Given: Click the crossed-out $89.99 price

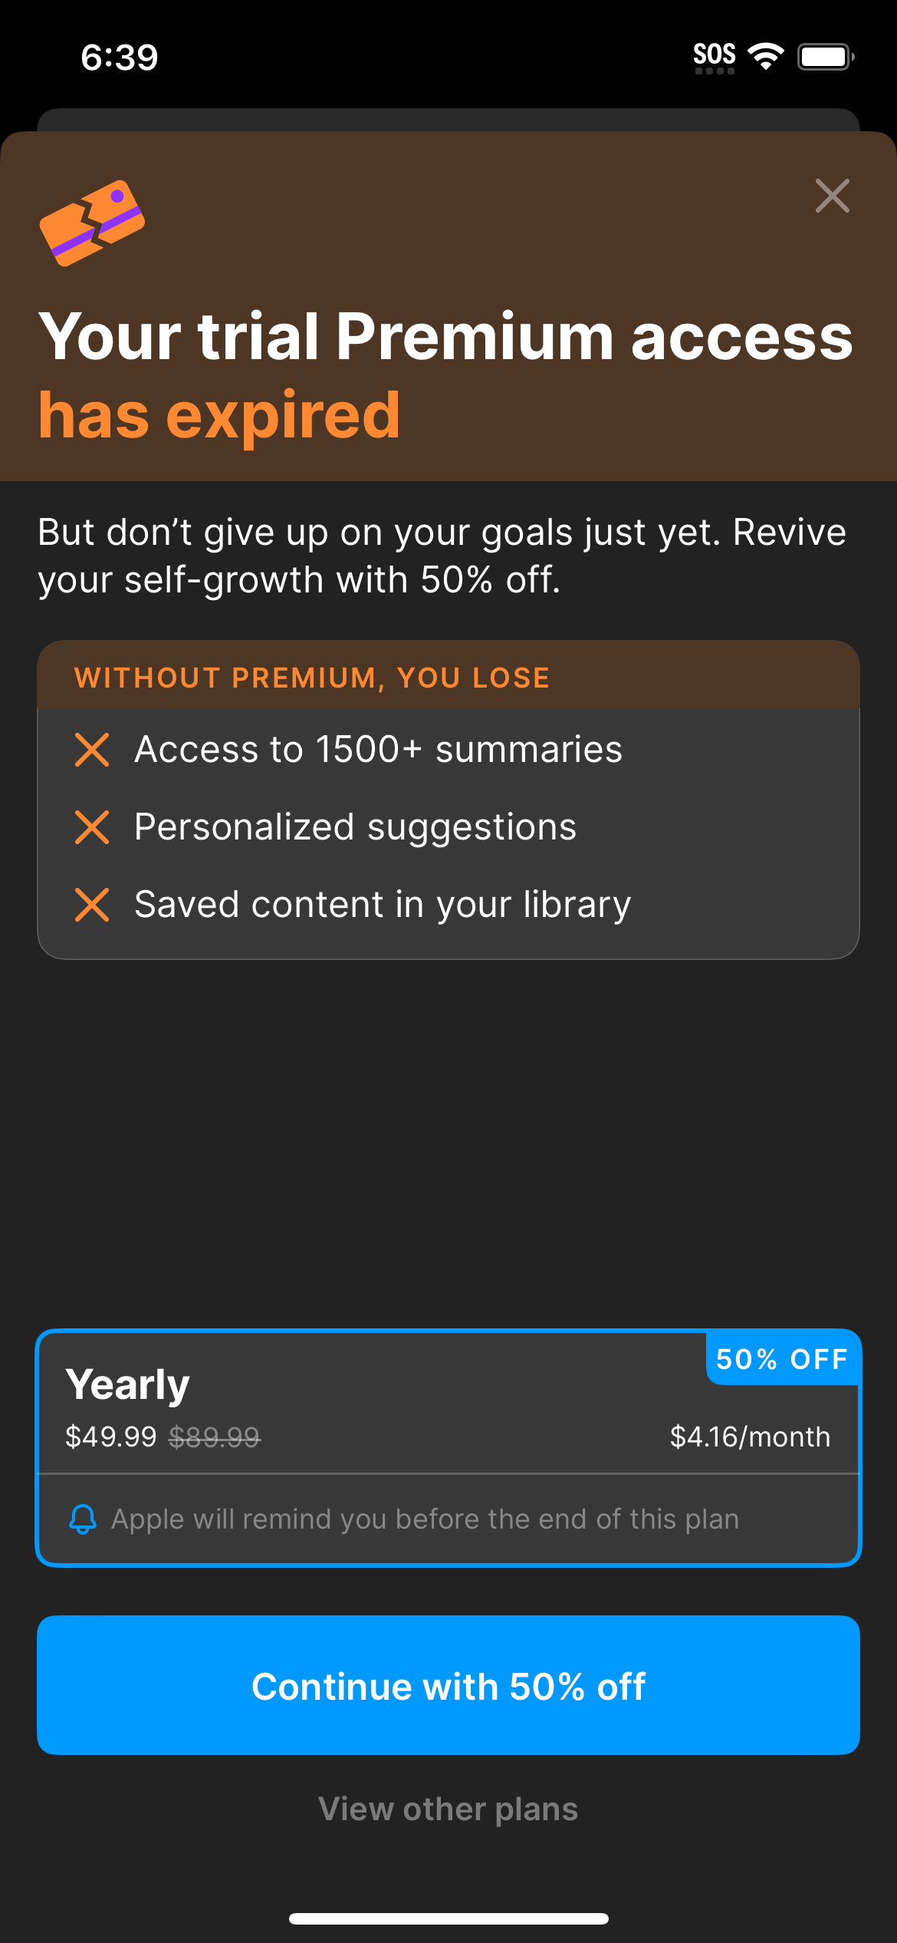Looking at the screenshot, I should click(215, 1437).
